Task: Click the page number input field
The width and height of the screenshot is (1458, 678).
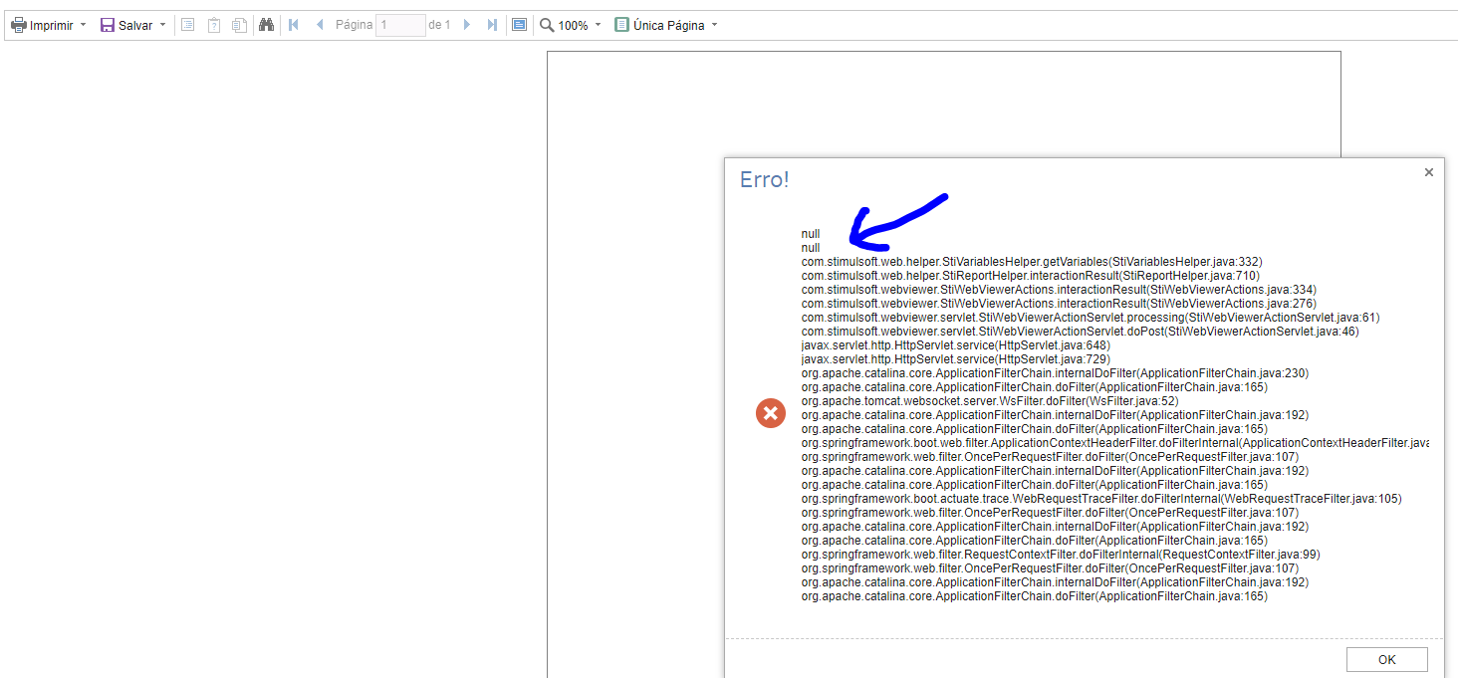Action: (400, 25)
